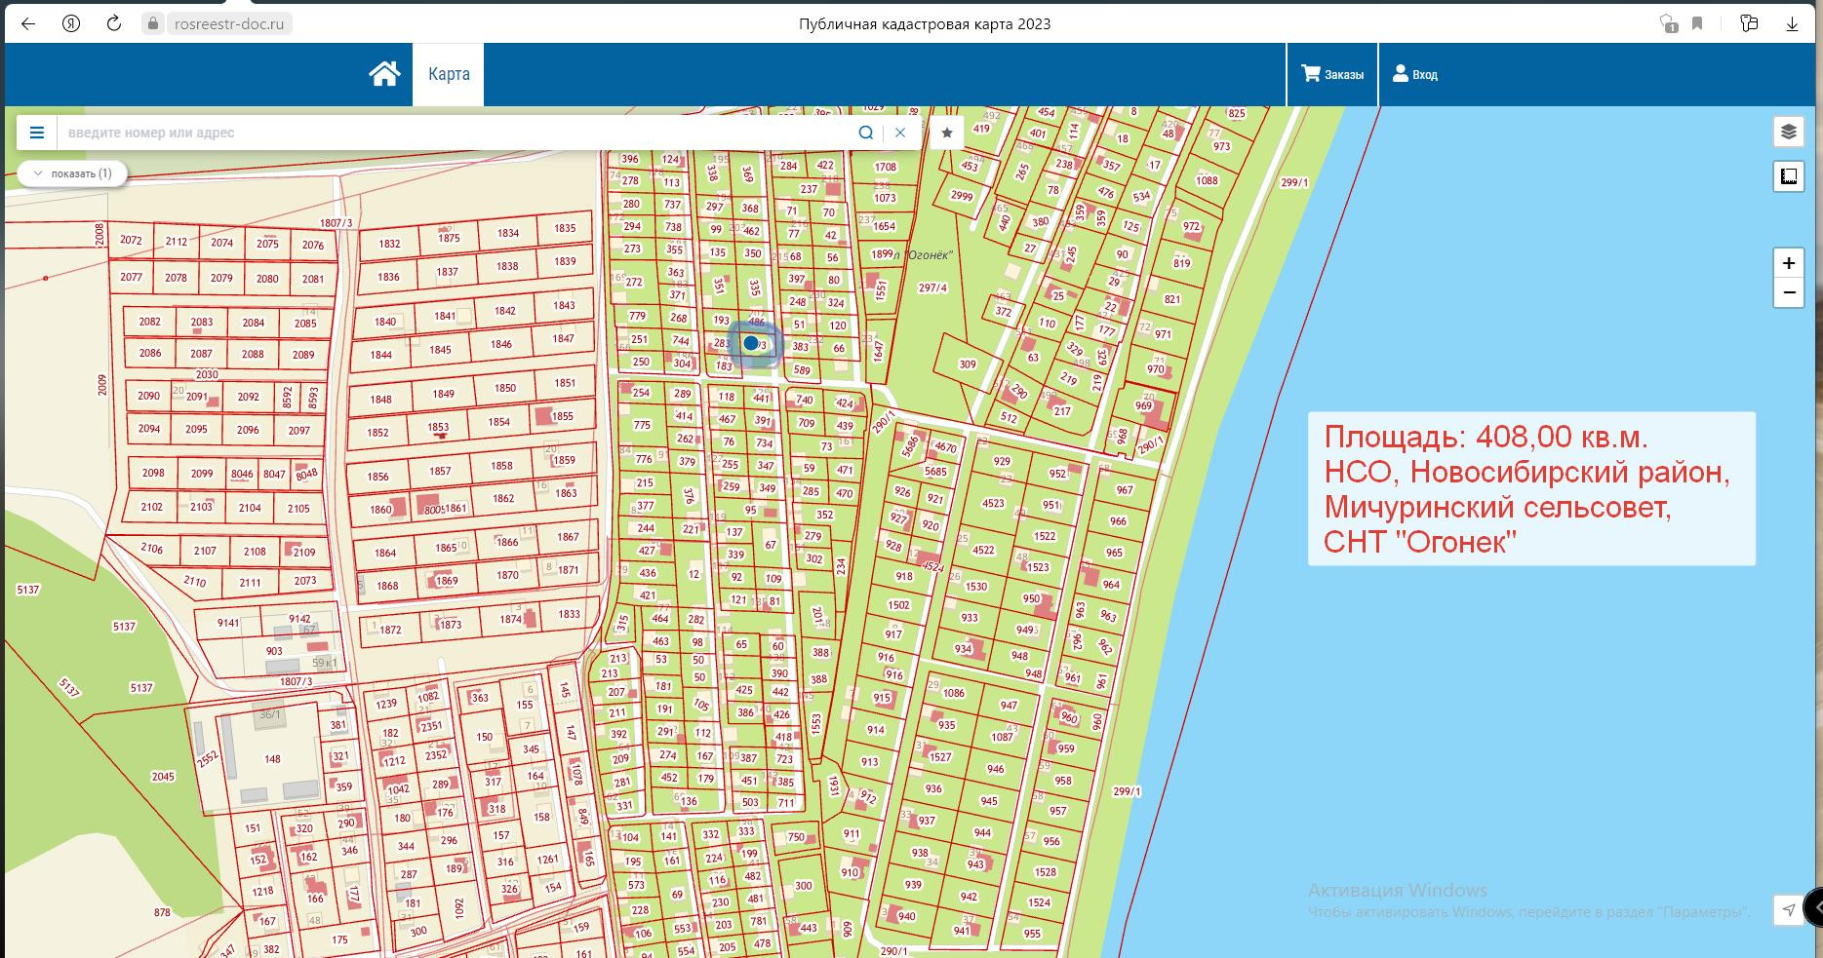Open favorites with the star button

(x=947, y=133)
